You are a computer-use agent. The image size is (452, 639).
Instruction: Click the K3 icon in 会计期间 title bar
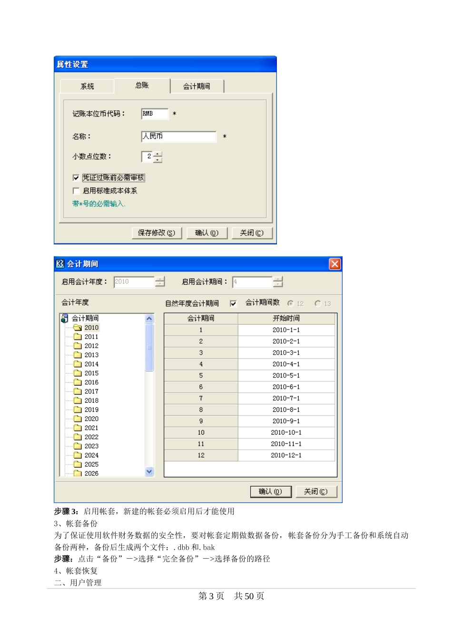(x=60, y=264)
